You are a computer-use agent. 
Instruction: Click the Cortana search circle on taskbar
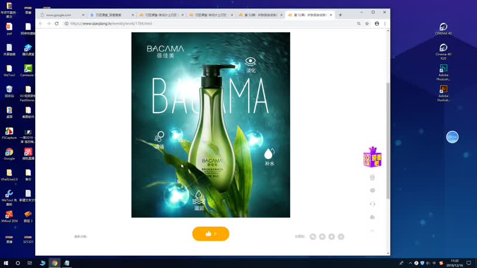(18, 263)
